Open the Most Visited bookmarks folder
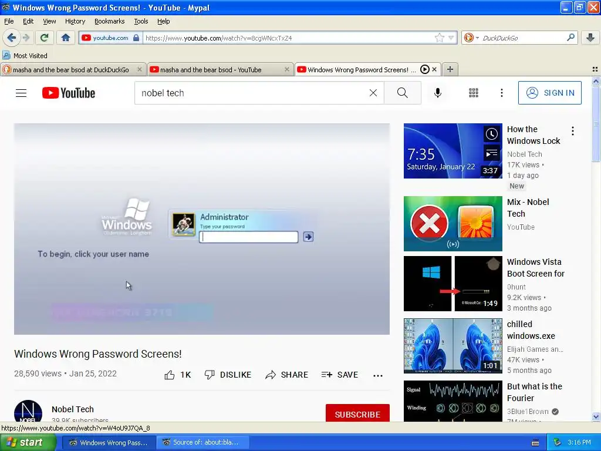 point(25,56)
